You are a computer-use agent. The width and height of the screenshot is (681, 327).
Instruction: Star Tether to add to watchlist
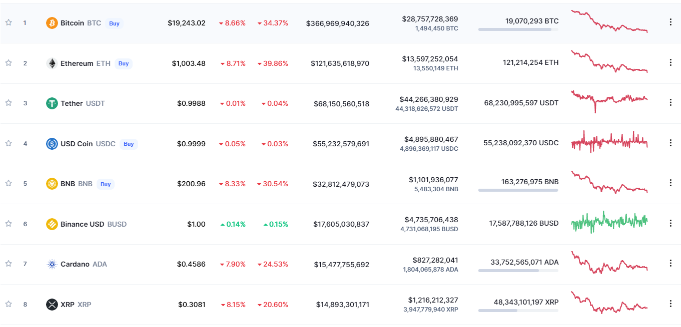(x=9, y=103)
